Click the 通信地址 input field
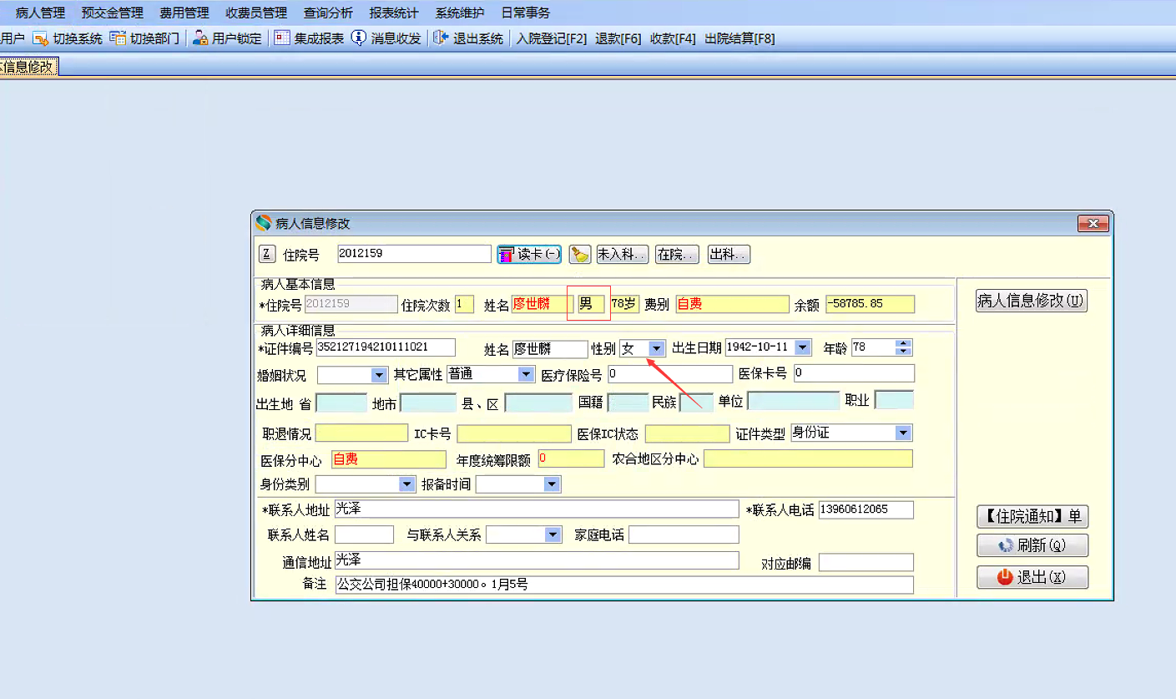This screenshot has height=699, width=1176. point(537,560)
